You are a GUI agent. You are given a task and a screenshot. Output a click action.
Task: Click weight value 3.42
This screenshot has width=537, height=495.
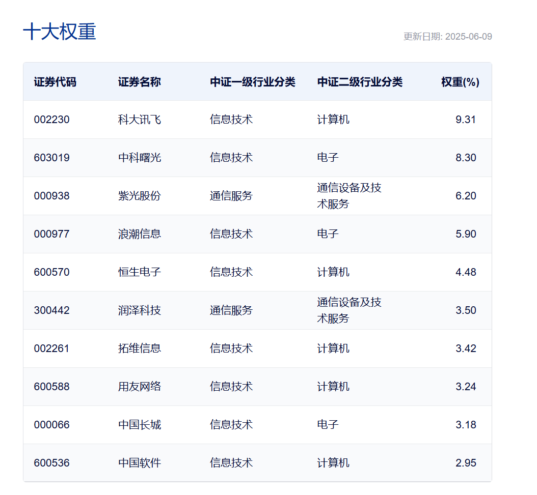tap(466, 348)
